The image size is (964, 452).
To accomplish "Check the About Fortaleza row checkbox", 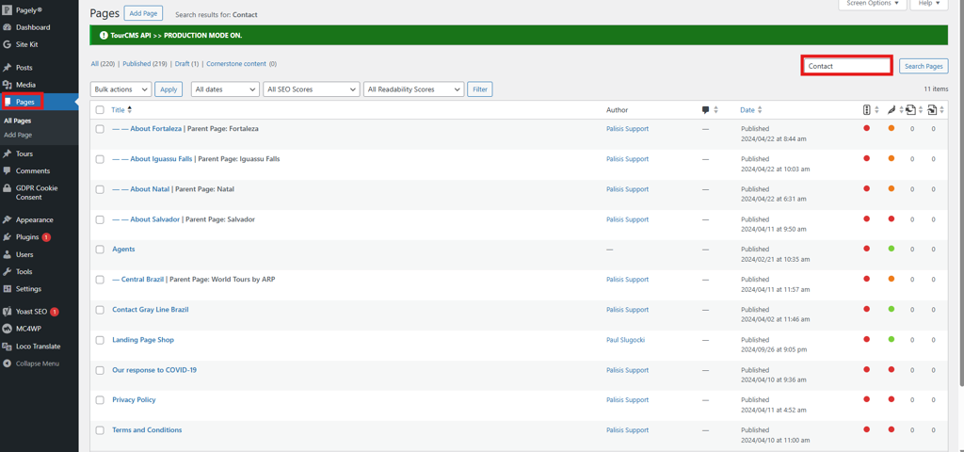I will 100,129.
